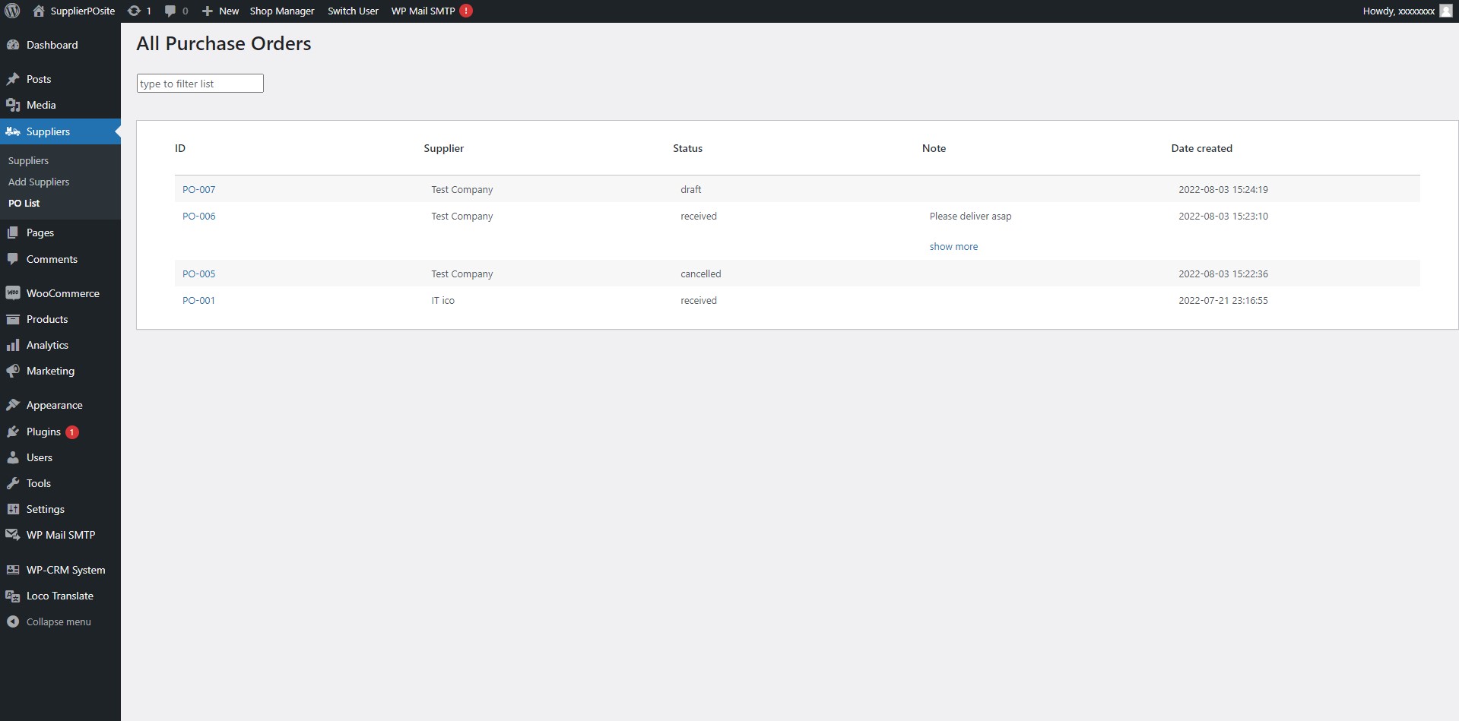Click the date 2022-08-03 15:24:19

point(1223,189)
